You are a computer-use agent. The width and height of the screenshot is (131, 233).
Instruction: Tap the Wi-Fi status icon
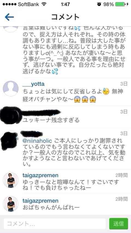[44, 4]
